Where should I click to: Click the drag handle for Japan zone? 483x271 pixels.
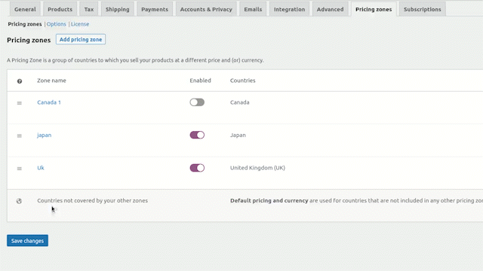[20, 135]
